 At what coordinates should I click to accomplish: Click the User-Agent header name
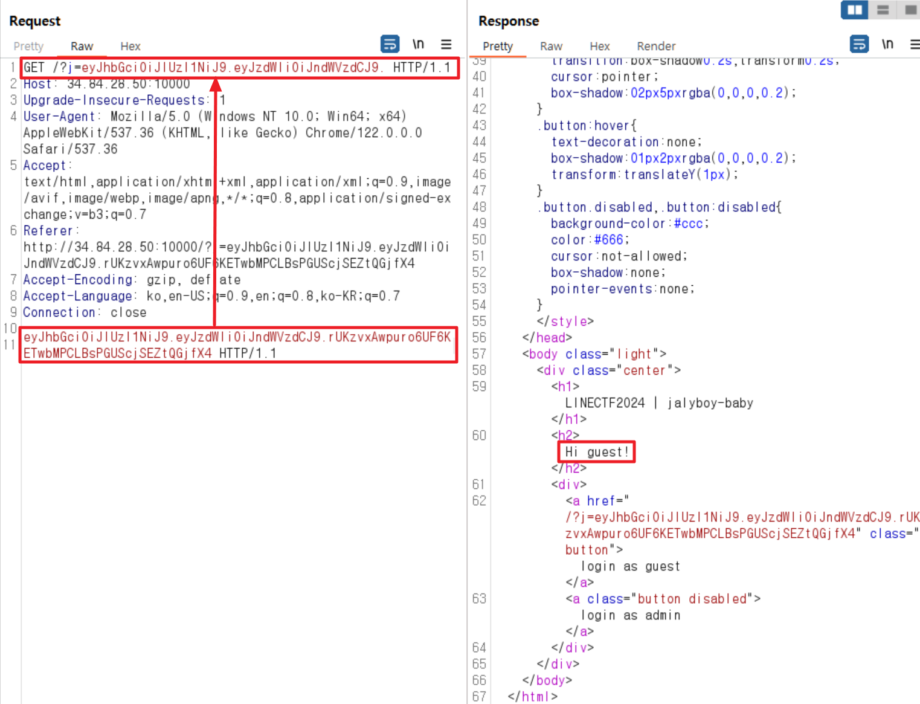point(59,117)
